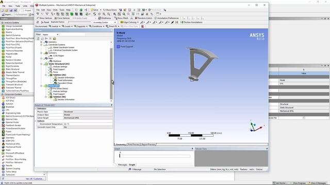Image resolution: width=330 pixels, height=185 pixels.
Task: Select MultiZone mesh method item
Action: [x=57, y=61]
